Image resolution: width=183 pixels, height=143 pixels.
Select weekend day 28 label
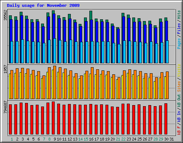[155, 139]
